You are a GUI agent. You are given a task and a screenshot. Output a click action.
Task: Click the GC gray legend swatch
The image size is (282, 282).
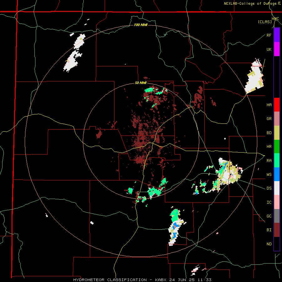[x=277, y=216]
